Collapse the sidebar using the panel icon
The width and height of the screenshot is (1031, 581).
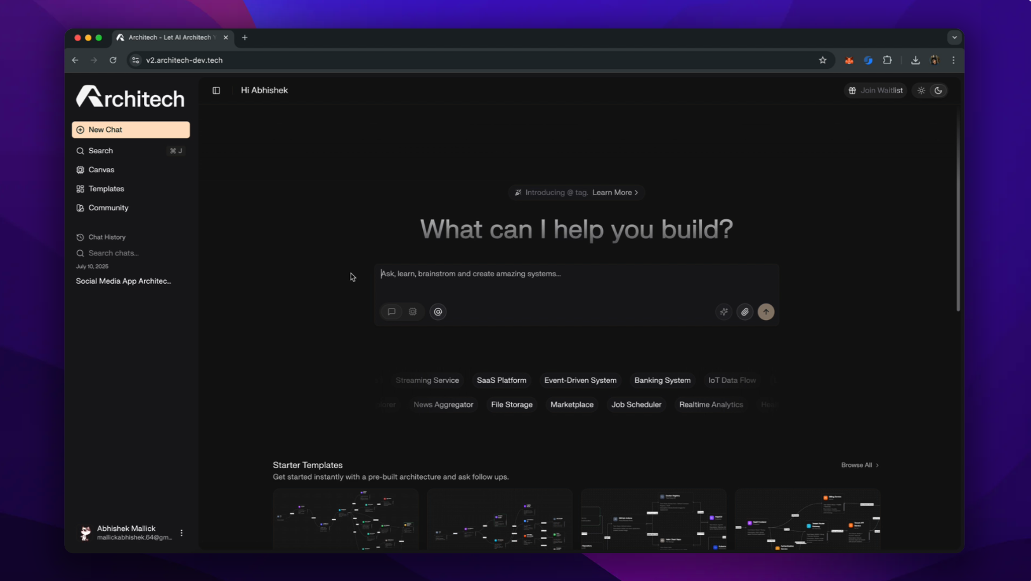[x=216, y=91]
